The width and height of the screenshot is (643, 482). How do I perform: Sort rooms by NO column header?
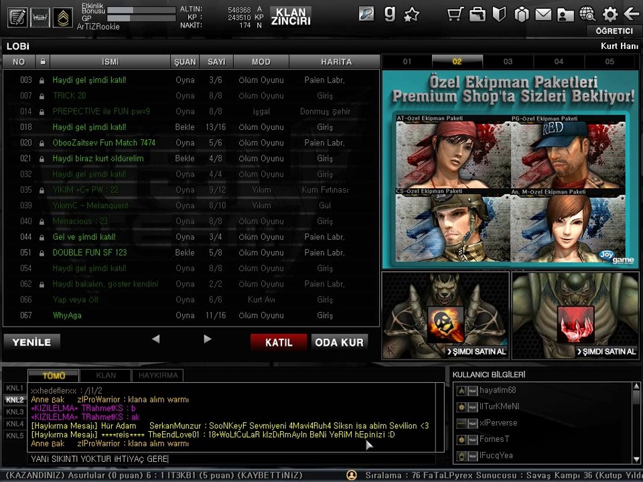pos(19,62)
